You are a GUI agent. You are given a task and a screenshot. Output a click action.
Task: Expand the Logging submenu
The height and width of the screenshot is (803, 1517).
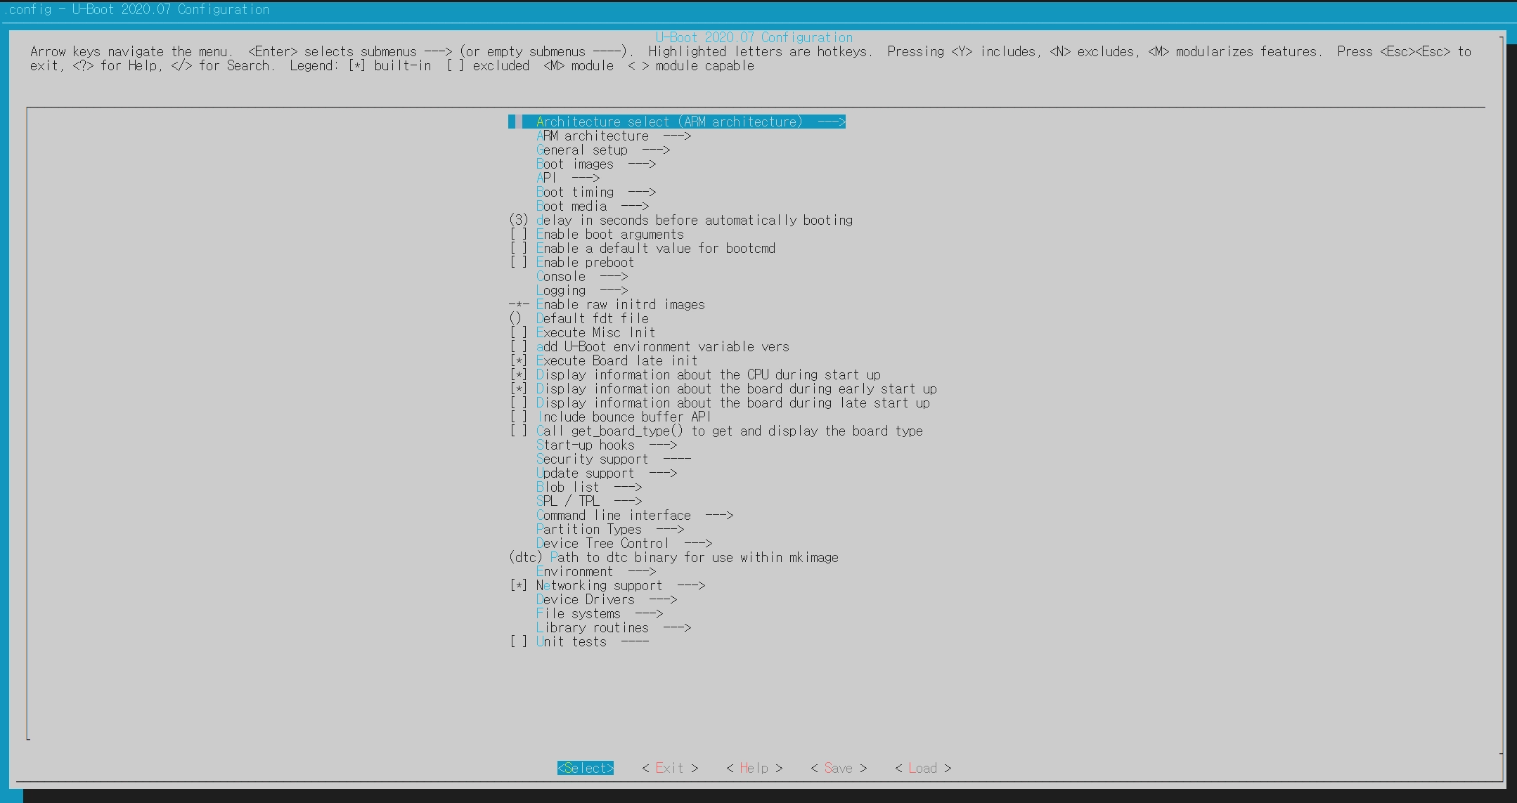coord(582,290)
